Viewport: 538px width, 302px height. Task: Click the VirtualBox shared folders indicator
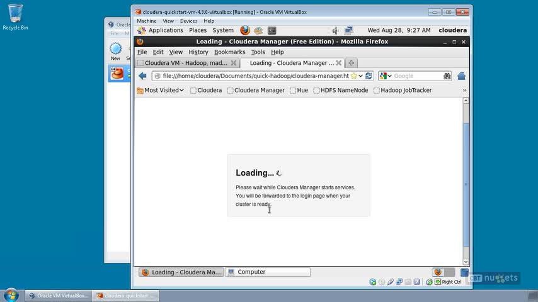[408, 282]
